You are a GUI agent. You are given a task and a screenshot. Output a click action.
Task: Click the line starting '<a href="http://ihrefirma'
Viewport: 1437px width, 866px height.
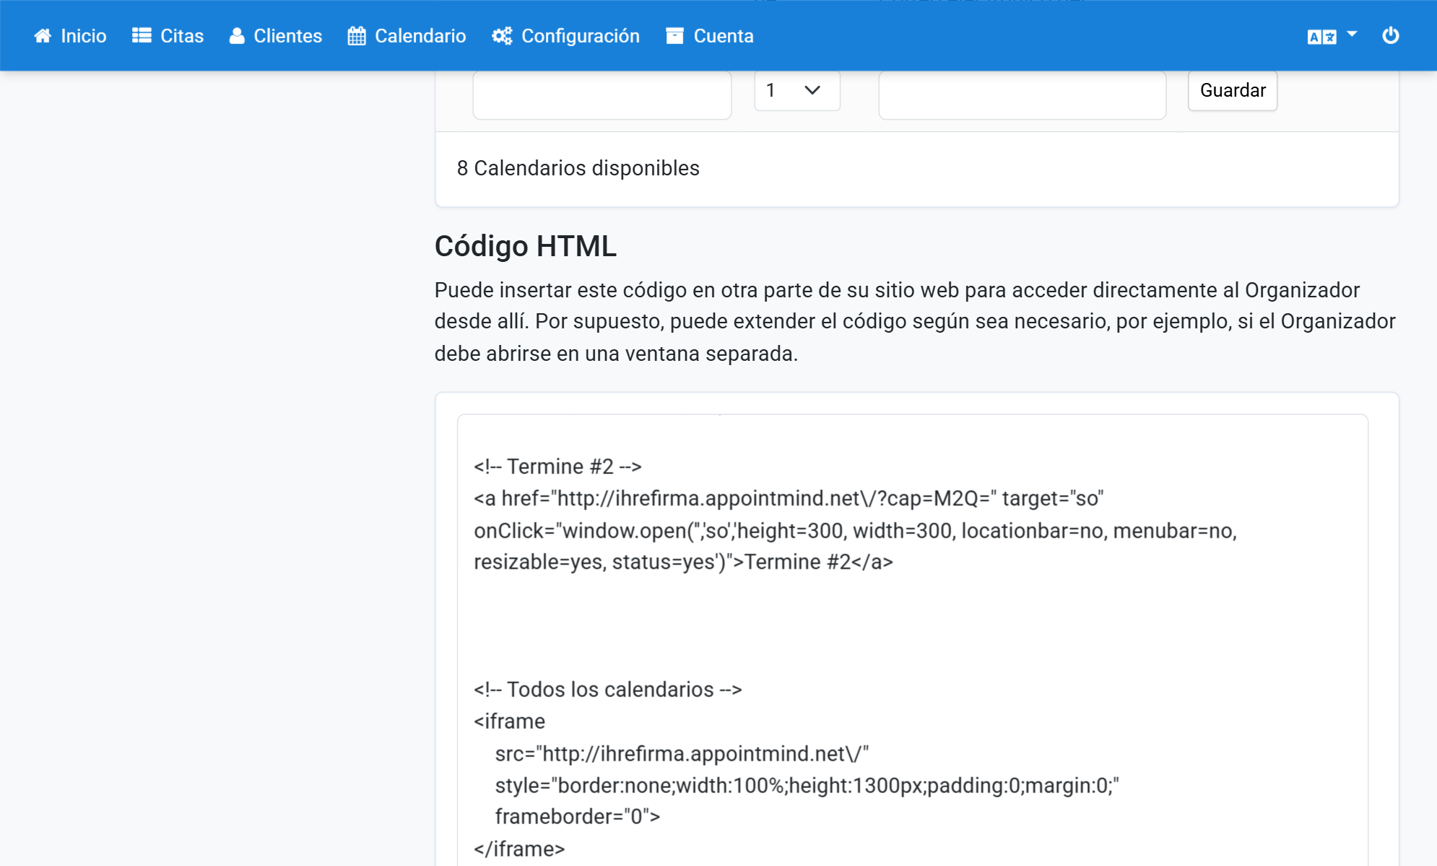pos(789,499)
